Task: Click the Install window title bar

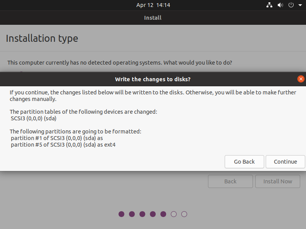Action: click(153, 18)
